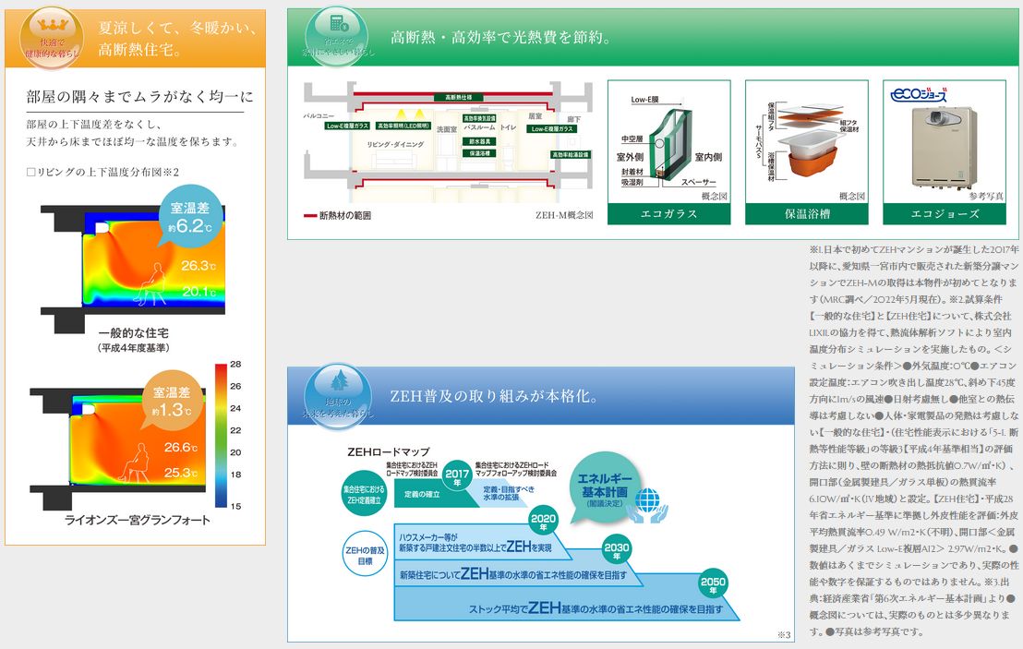1023x649 pixels.
Task: Click the square before リビングの上下温度分布図
Action: pyautogui.click(x=30, y=172)
